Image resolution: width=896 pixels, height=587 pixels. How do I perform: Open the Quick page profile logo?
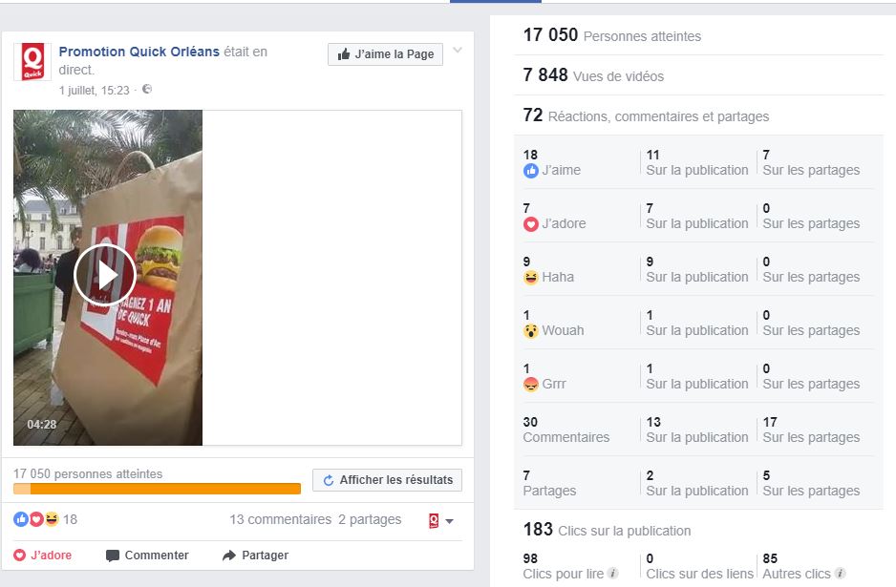click(x=32, y=62)
